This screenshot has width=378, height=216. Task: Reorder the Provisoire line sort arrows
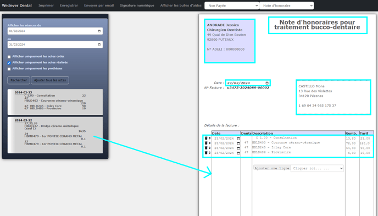pos(209,153)
